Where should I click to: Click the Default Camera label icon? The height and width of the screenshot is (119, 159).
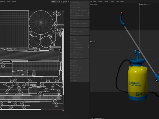[149, 4]
